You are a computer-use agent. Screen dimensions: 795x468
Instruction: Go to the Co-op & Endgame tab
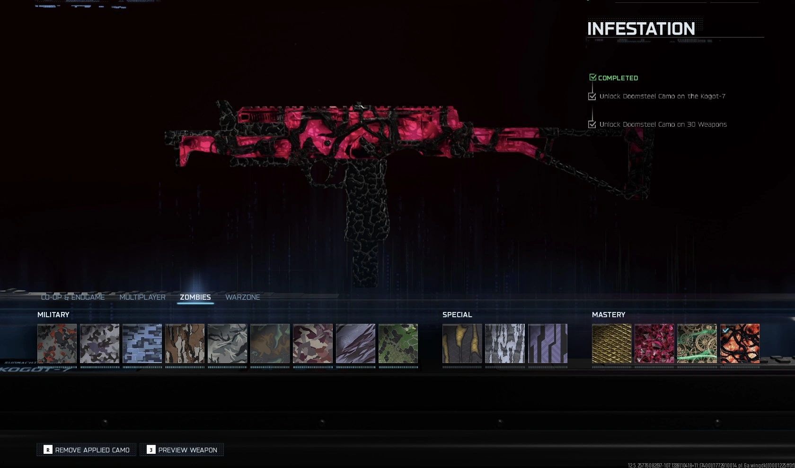coord(73,297)
